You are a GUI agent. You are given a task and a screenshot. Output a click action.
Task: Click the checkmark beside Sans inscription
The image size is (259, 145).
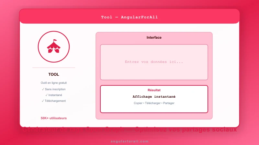[x=43, y=89]
